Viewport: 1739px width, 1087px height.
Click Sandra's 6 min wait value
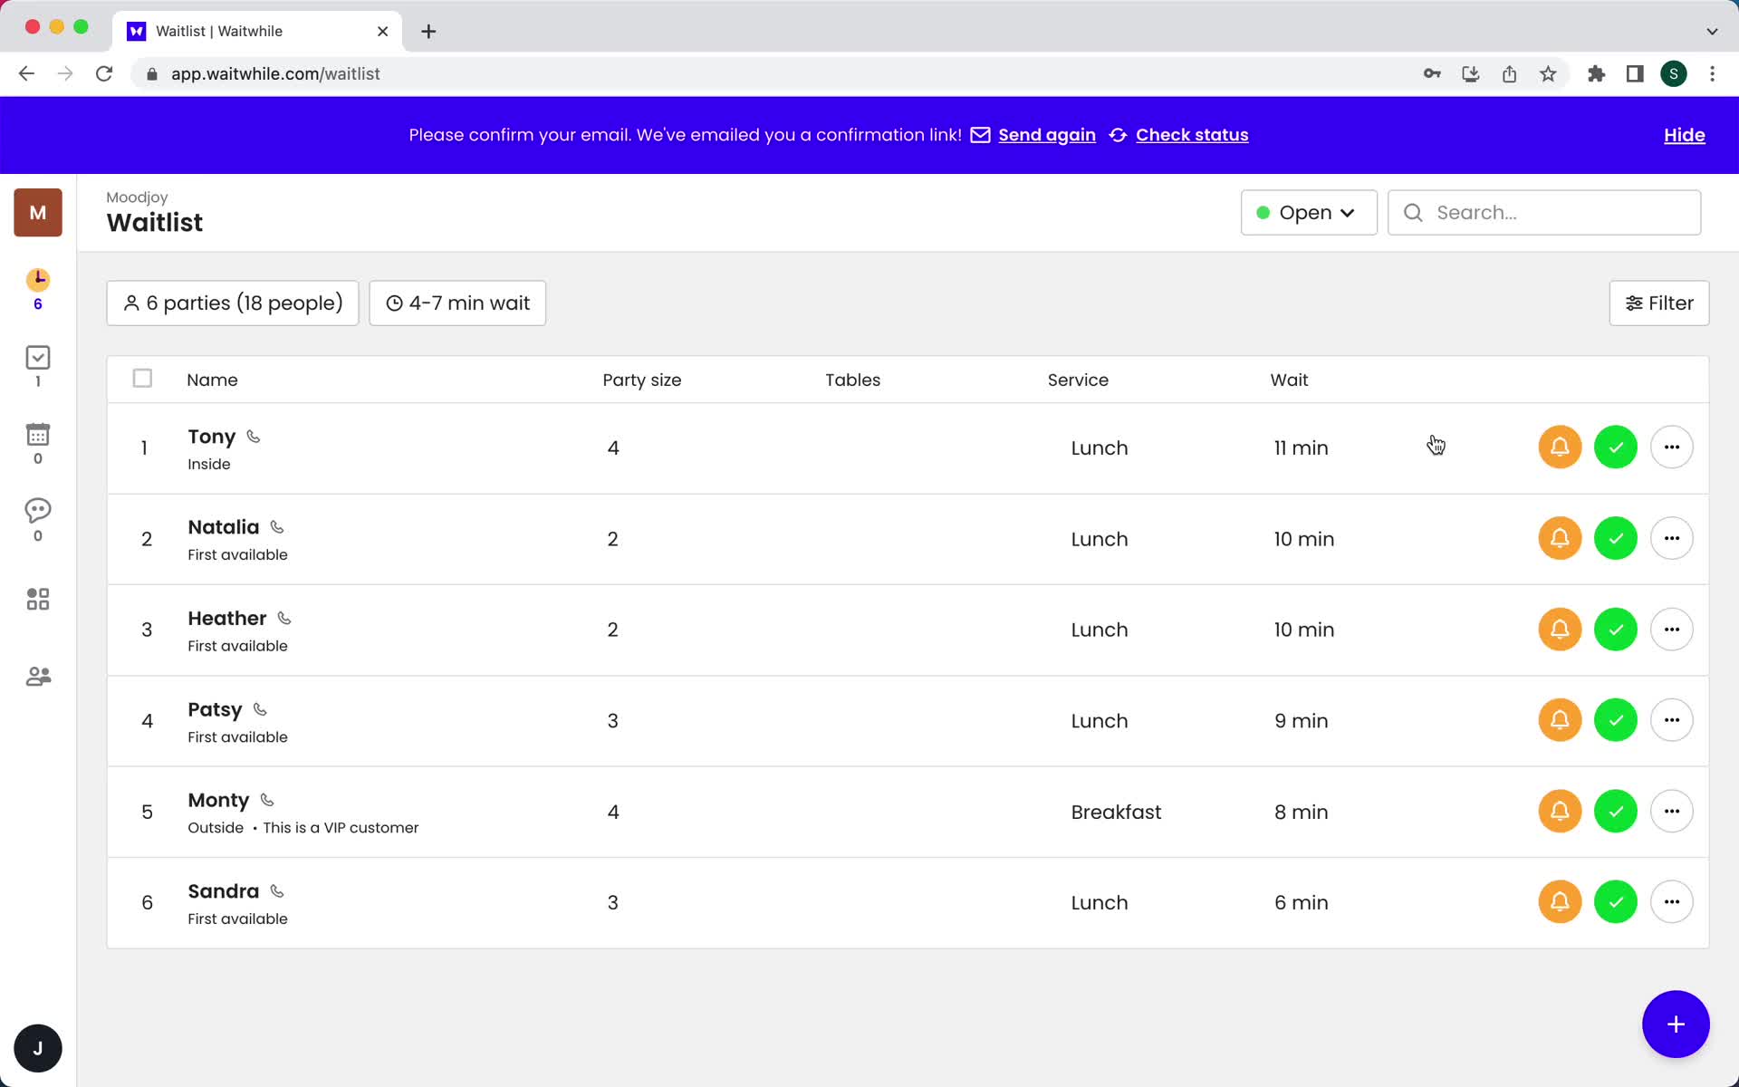tap(1301, 903)
